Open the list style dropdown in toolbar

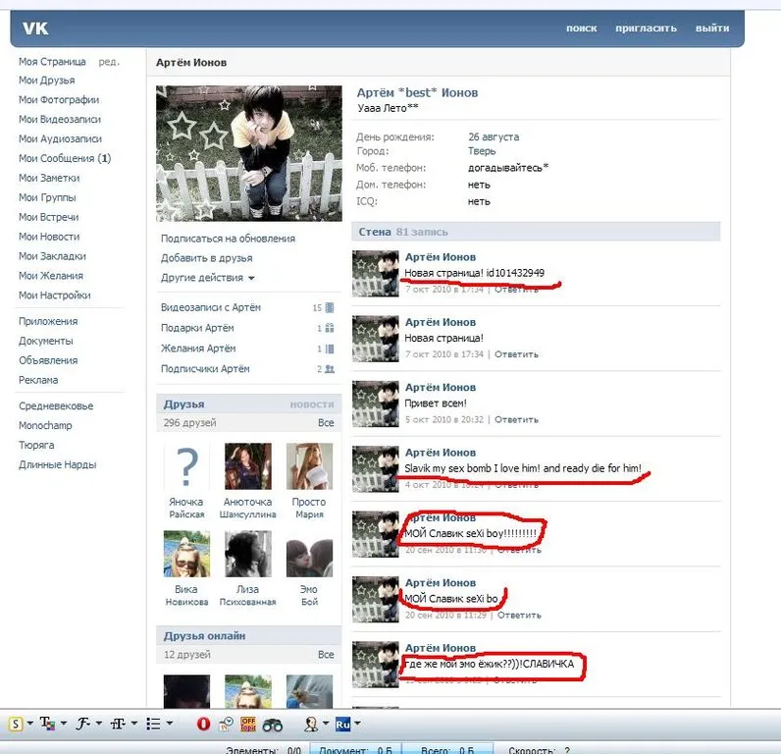point(170,724)
